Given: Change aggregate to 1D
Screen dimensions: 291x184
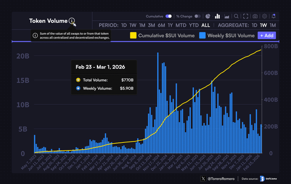Looking at the screenshot, I should tap(255, 25).
